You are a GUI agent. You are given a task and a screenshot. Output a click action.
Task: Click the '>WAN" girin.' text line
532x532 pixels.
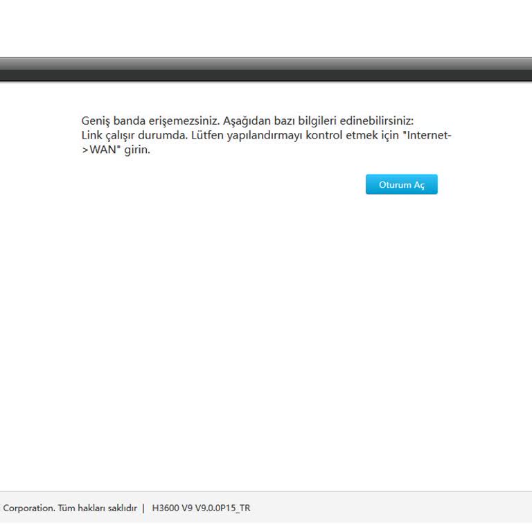point(116,150)
